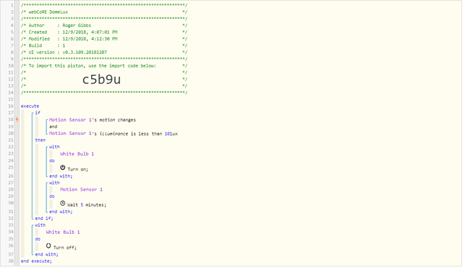This screenshot has height=267, width=465.
Task: Select the 'Motion Sensor 1's motion changes' condition
Action: tap(92, 120)
